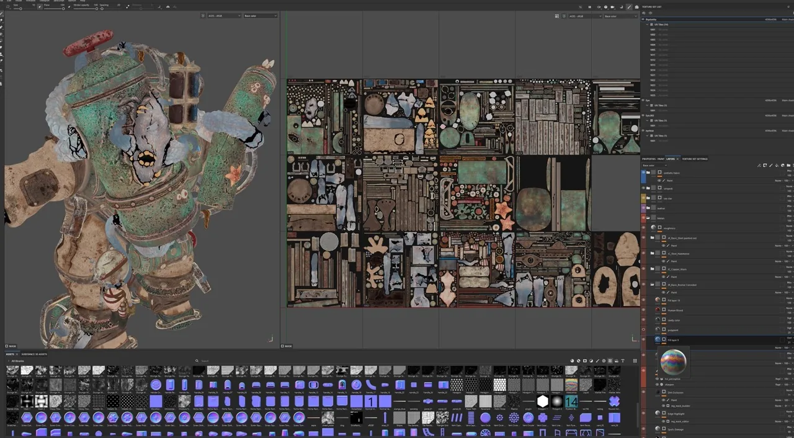794x438 pixels.
Task: Hide the eyetear texture set
Action: (643, 130)
